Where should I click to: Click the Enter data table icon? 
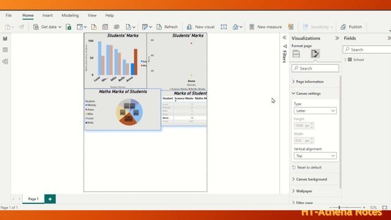[x=105, y=27]
